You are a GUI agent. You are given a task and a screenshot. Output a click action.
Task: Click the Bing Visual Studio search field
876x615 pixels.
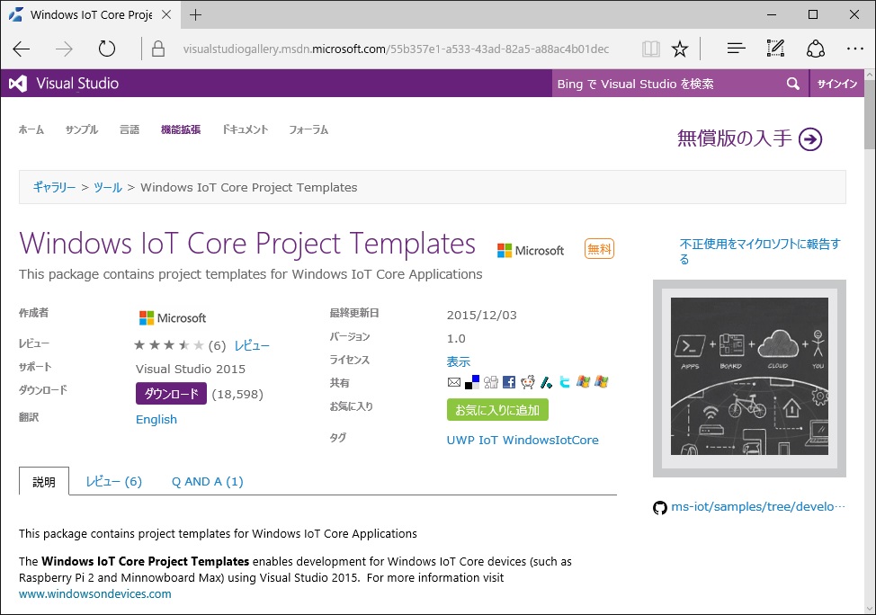coord(666,84)
